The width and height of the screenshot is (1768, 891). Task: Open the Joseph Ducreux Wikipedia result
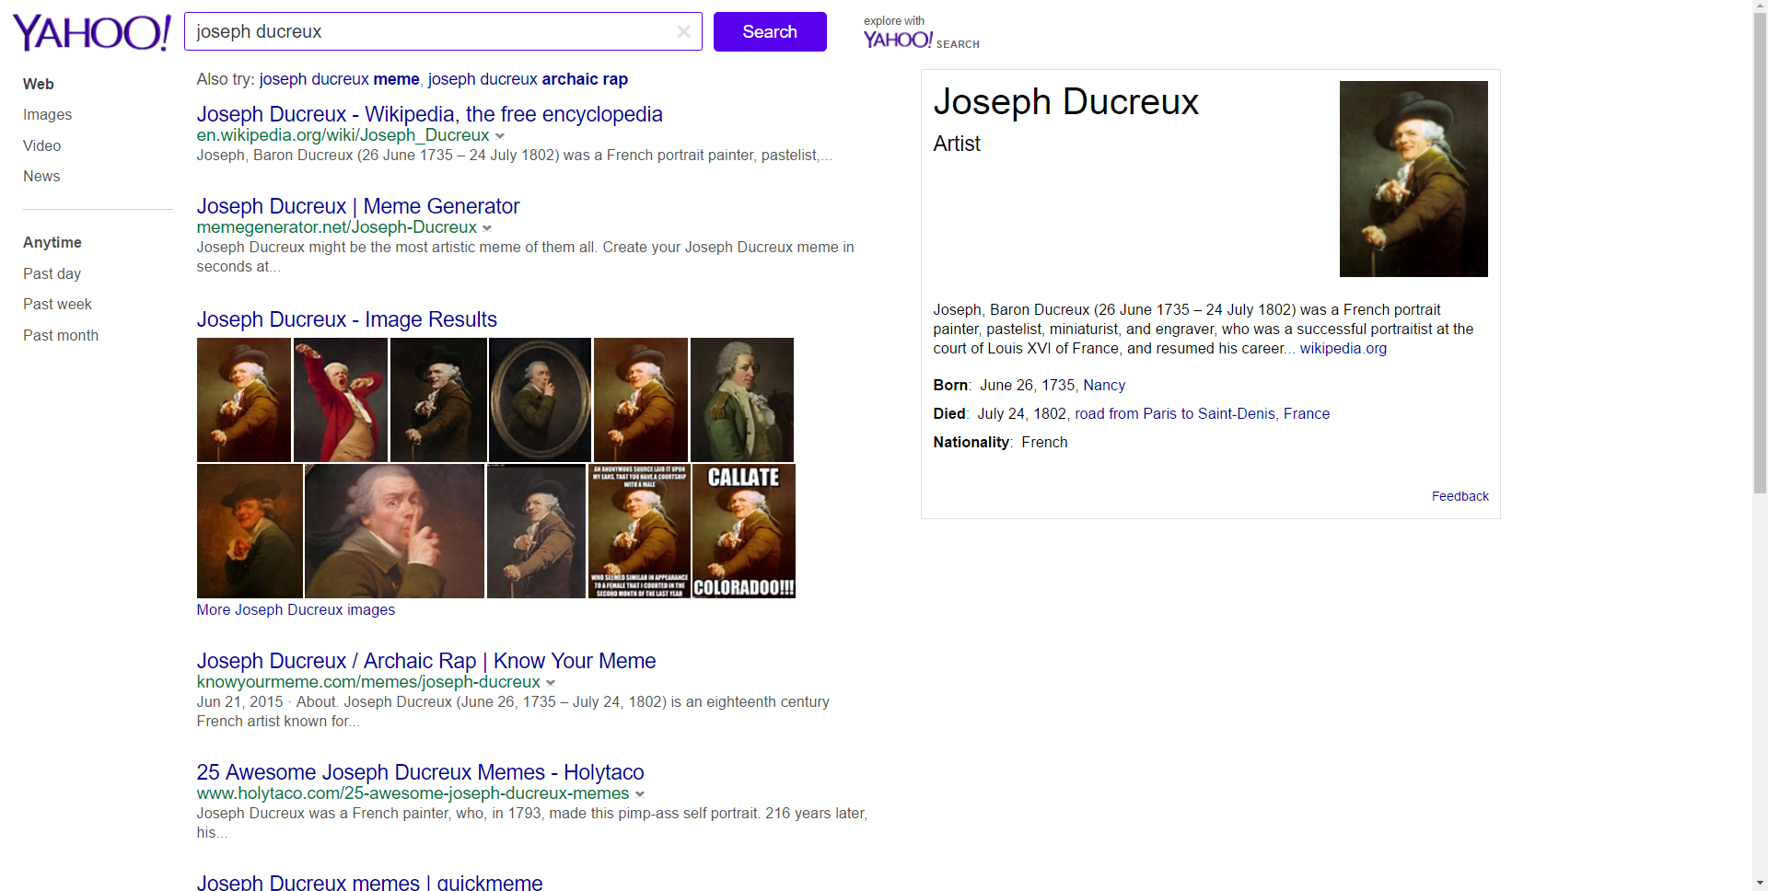click(x=429, y=114)
